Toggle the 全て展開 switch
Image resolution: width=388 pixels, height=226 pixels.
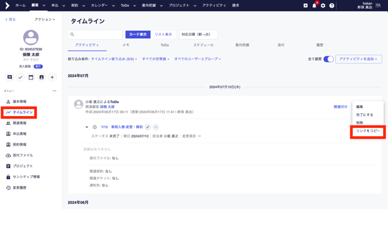click(328, 59)
